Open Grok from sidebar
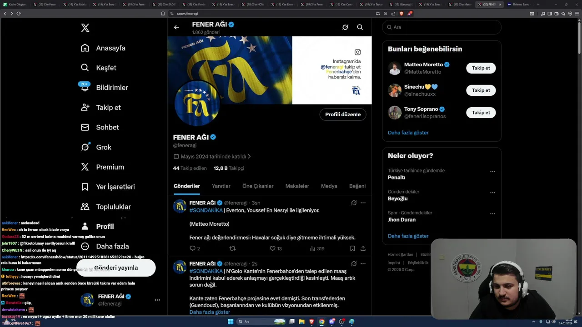582x327 pixels. click(x=96, y=147)
